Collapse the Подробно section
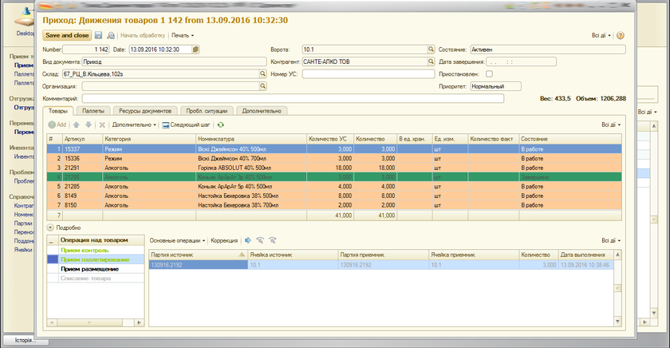This screenshot has width=670, height=348. (x=51, y=227)
